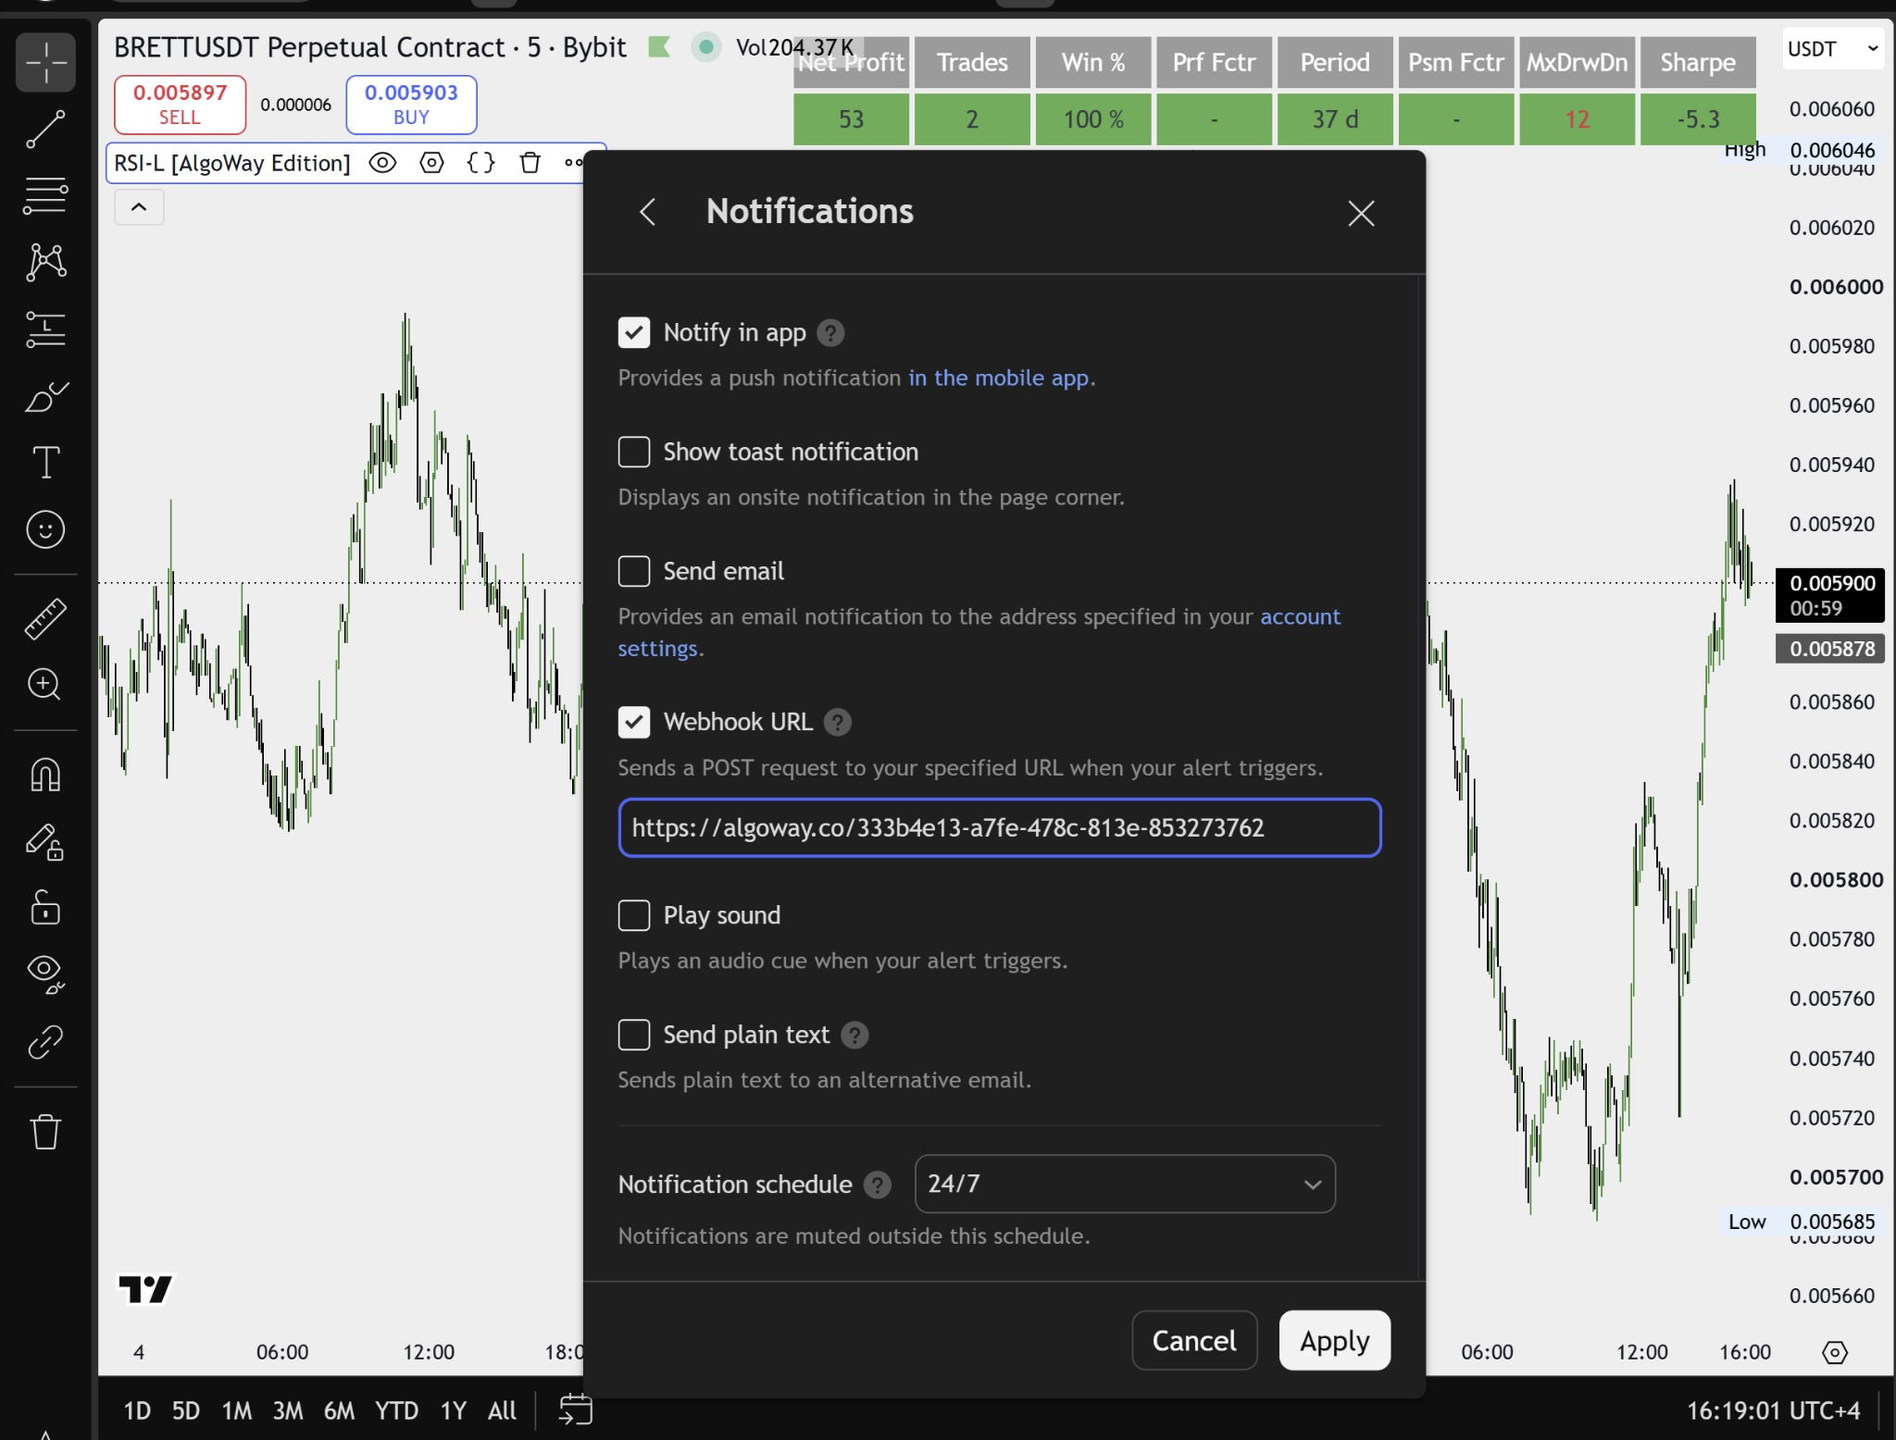Select the 1D time range
Screen dimensions: 1896x1440
(137, 1410)
